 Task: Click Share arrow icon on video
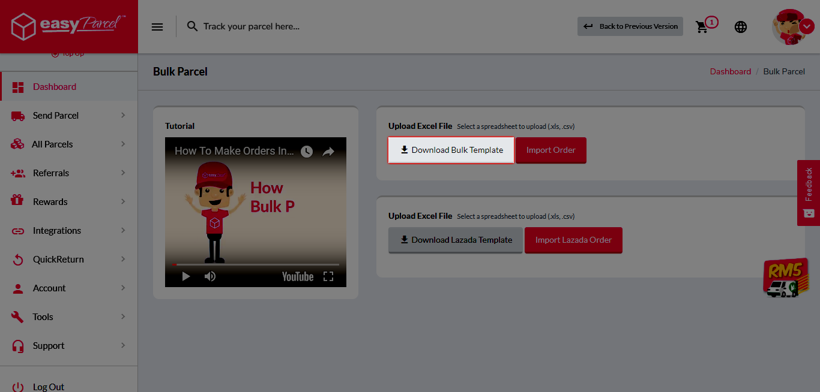point(328,152)
